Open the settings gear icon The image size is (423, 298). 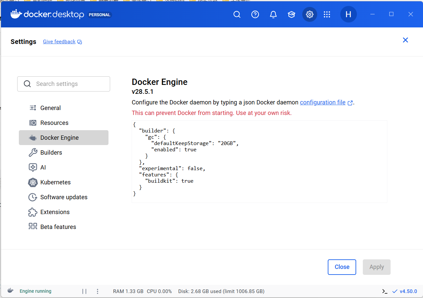[310, 15]
